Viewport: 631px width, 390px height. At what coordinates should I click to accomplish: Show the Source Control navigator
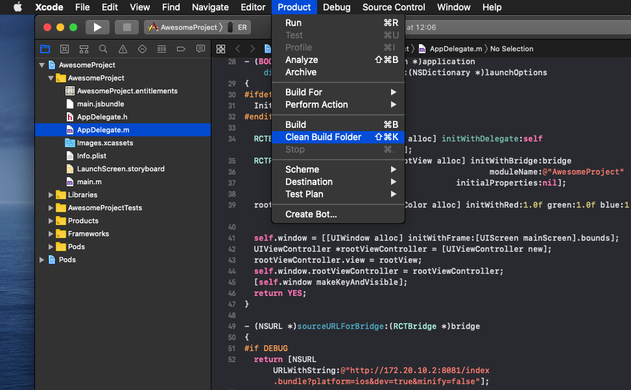(x=64, y=49)
